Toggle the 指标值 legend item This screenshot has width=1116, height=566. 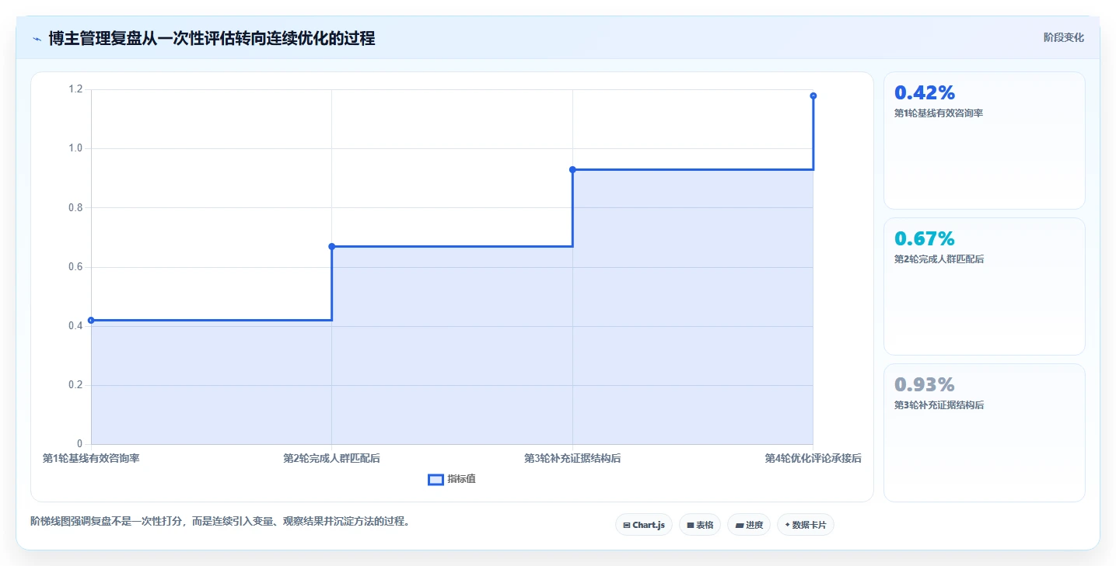point(452,479)
